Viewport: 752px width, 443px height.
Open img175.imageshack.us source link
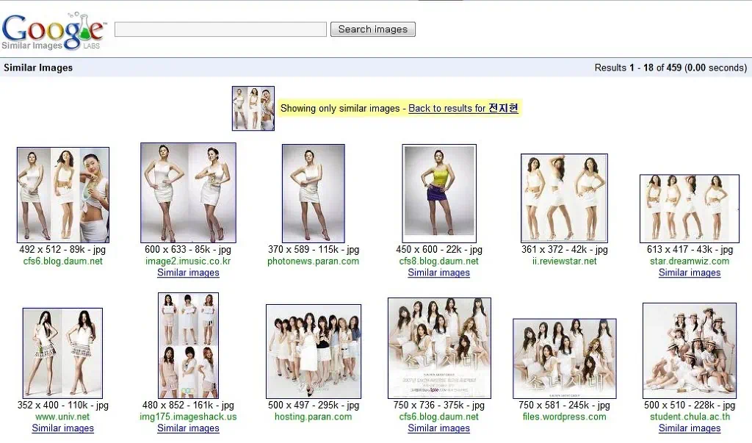point(188,415)
